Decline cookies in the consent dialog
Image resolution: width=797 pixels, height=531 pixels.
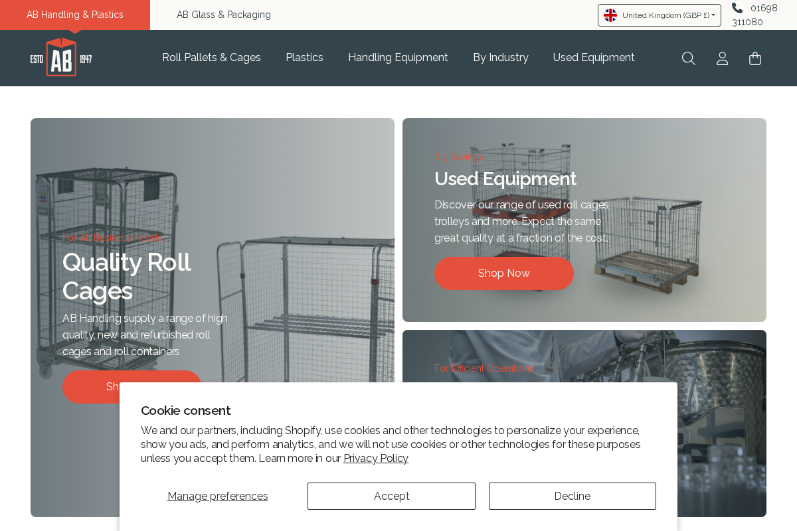click(x=572, y=496)
